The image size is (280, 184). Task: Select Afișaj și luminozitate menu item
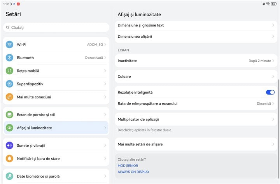(x=56, y=128)
